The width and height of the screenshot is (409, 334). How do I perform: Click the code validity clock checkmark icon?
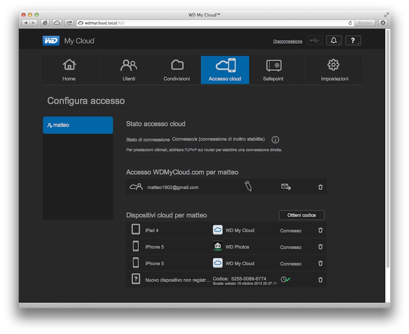coord(285,280)
